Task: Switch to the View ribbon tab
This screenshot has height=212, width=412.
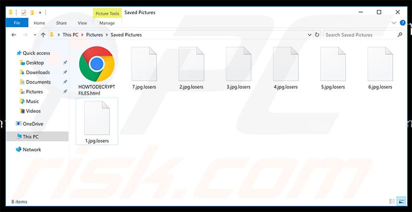Action: point(82,23)
